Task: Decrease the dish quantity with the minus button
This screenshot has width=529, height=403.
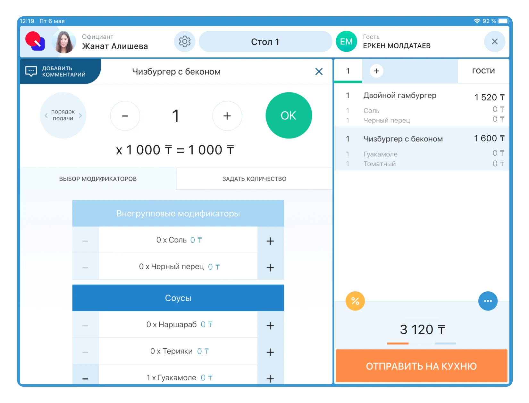Action: tap(125, 116)
